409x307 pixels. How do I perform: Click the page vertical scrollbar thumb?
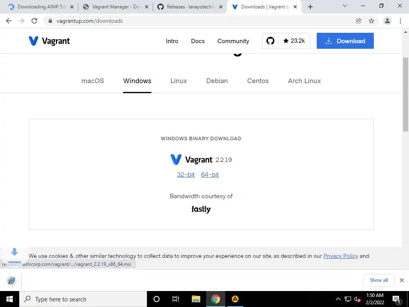tap(405, 94)
